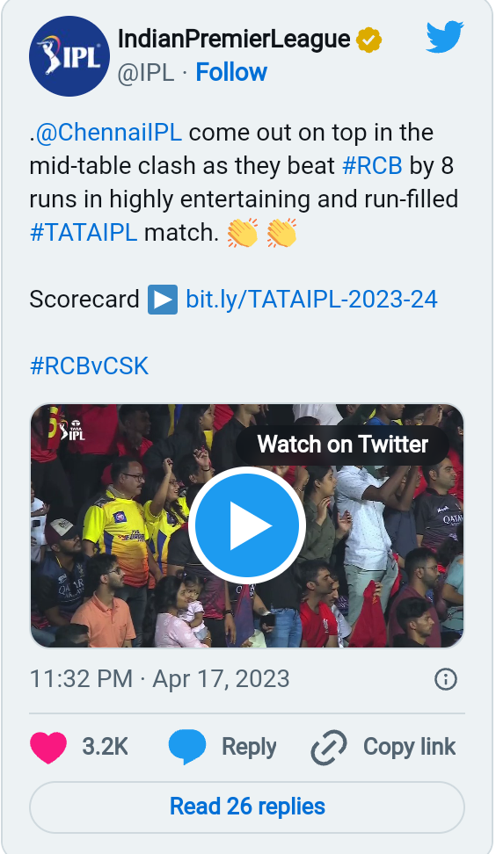
Task: Click the IndianPremierLeague display name
Action: pyautogui.click(x=234, y=40)
